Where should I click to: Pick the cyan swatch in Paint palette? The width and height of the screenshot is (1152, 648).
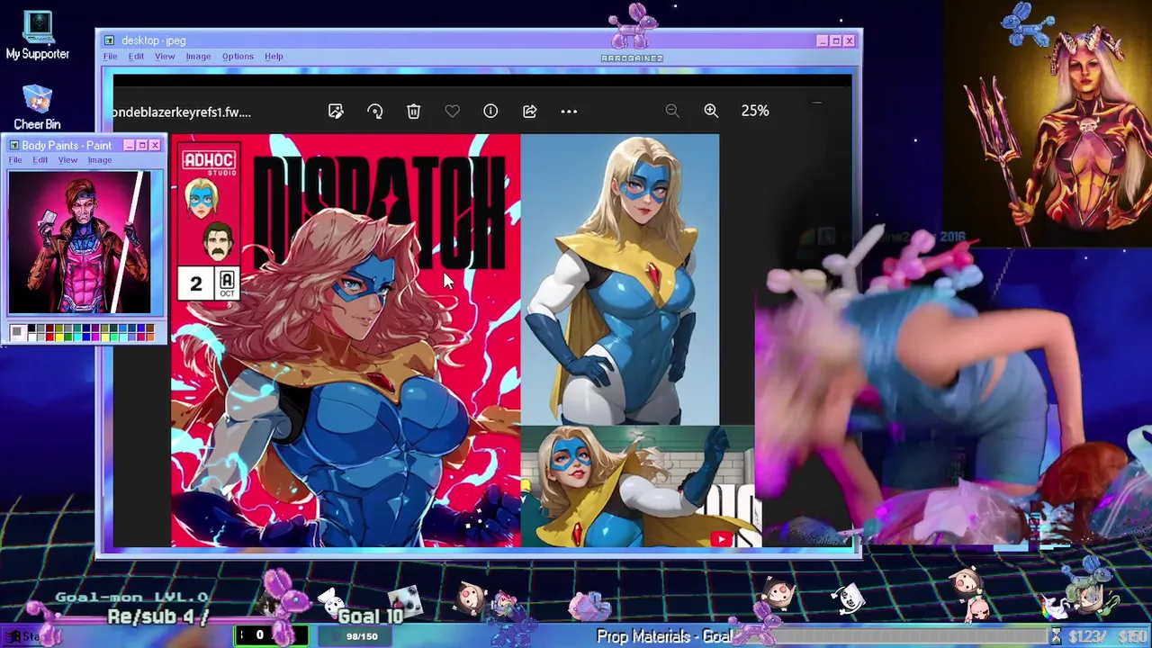(x=77, y=337)
